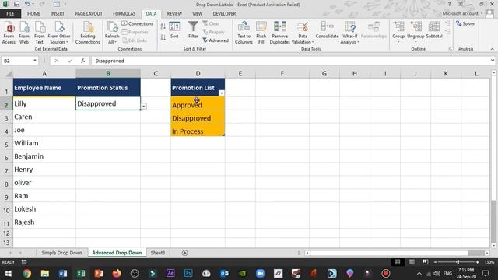The height and width of the screenshot is (280, 498).
Task: Click the Insert Function fx button
Action: [83, 61]
